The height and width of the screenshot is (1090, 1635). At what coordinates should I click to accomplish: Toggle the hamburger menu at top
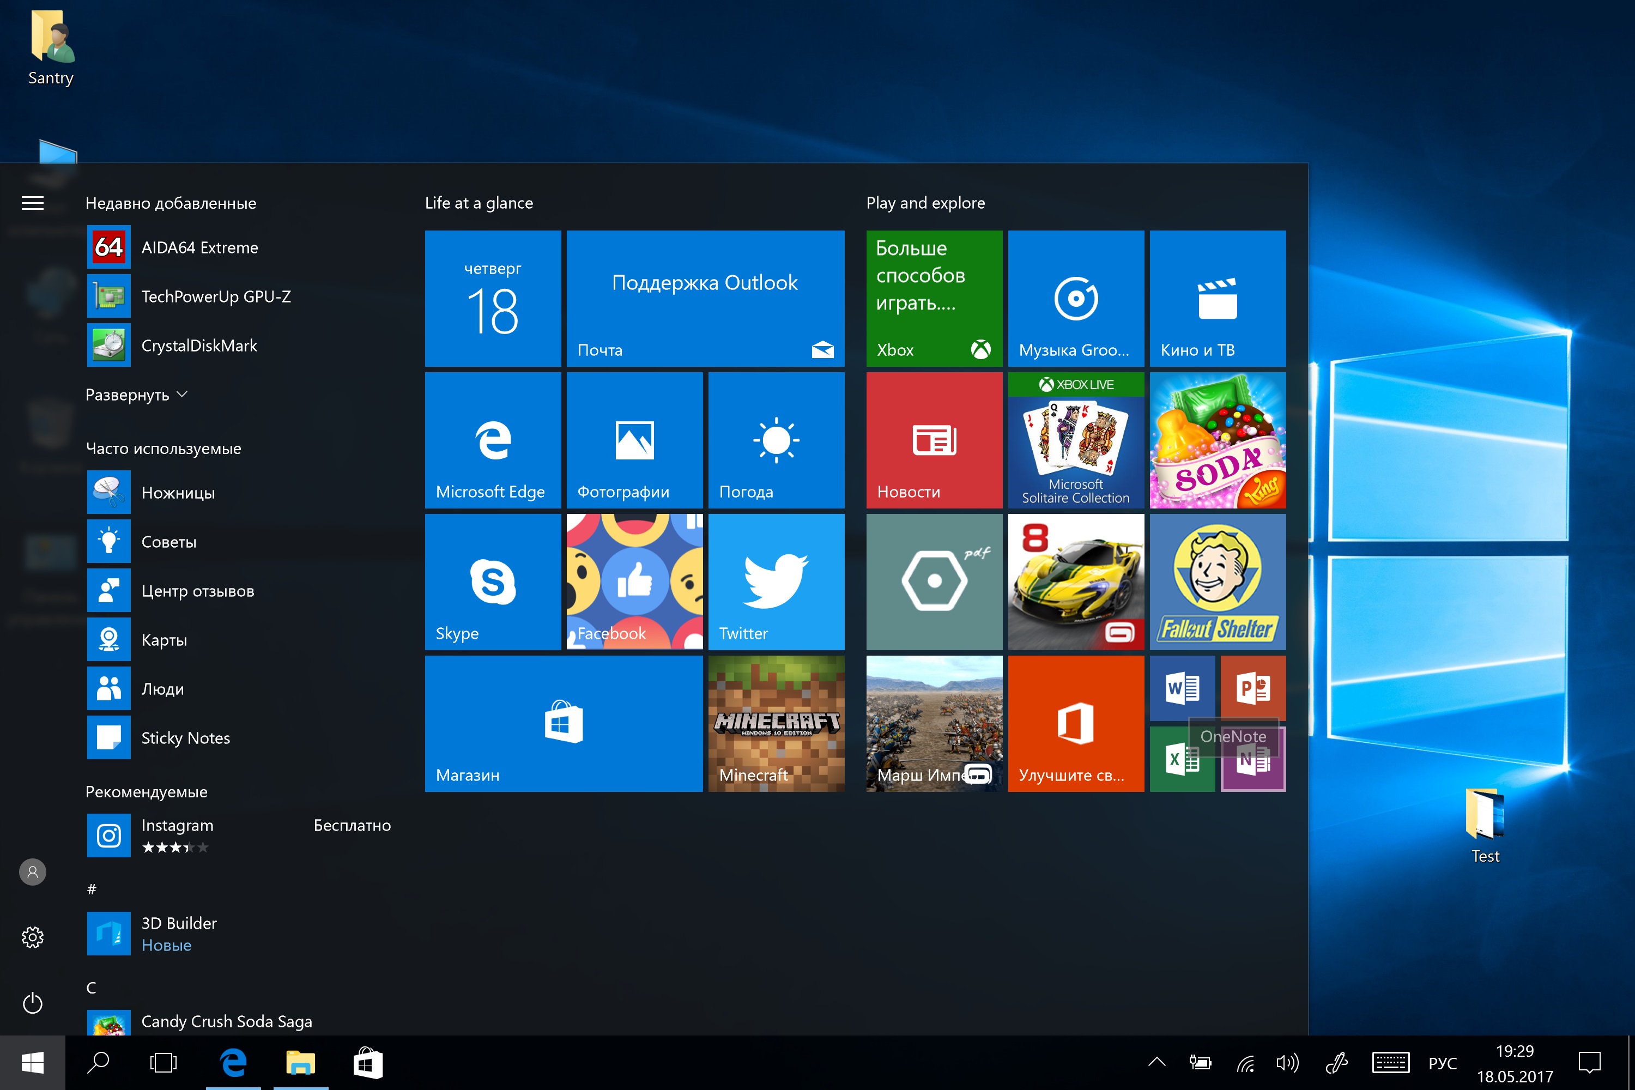33,203
